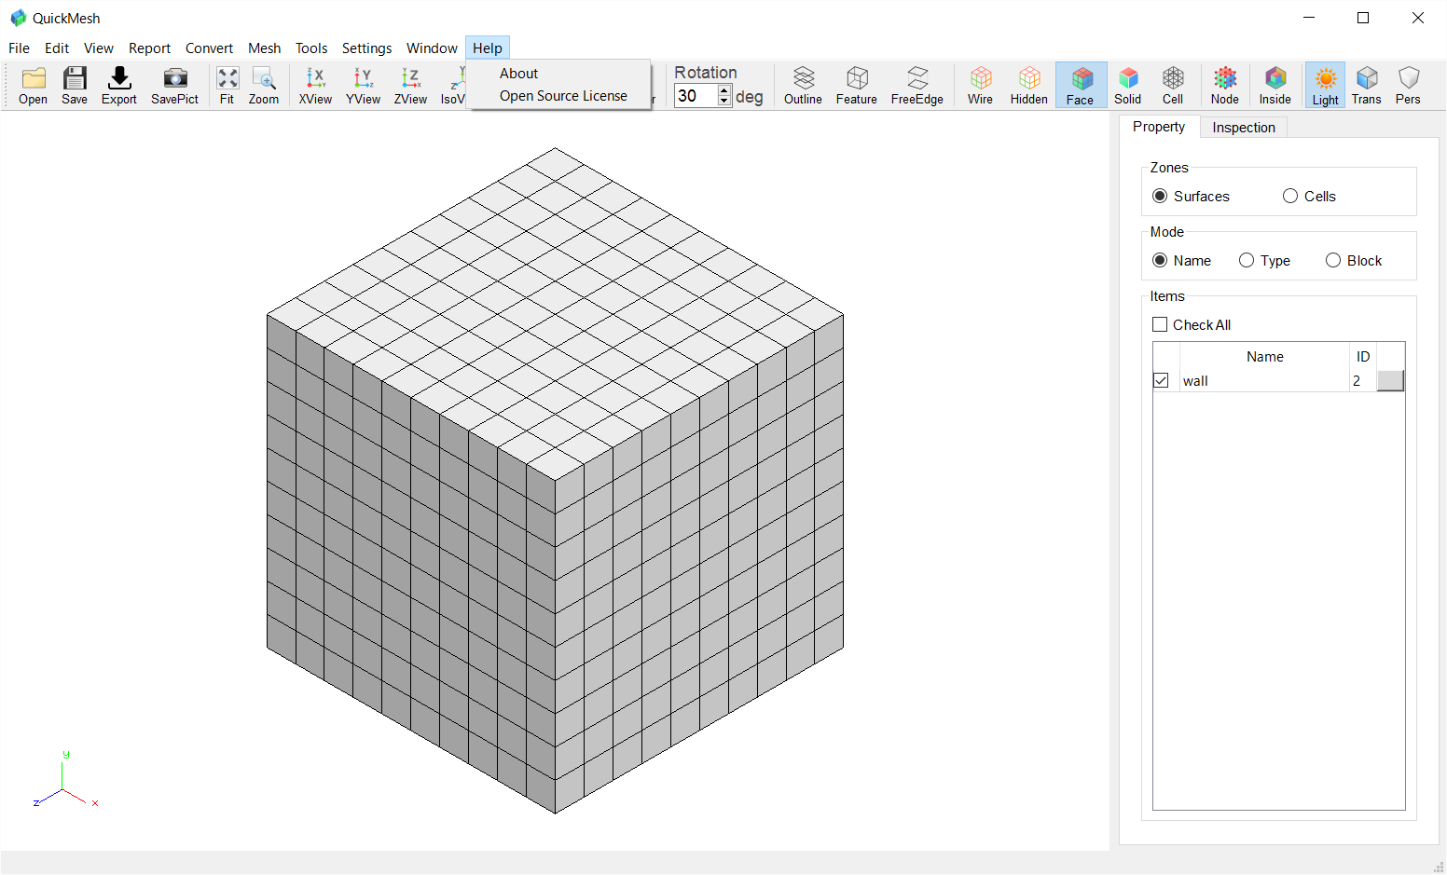Switch to the Inspection tab

point(1244,128)
